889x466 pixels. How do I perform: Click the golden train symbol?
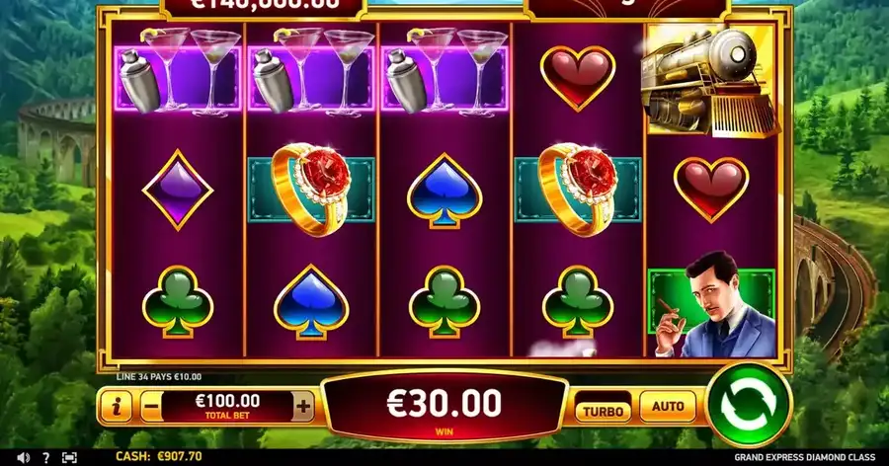tap(711, 80)
